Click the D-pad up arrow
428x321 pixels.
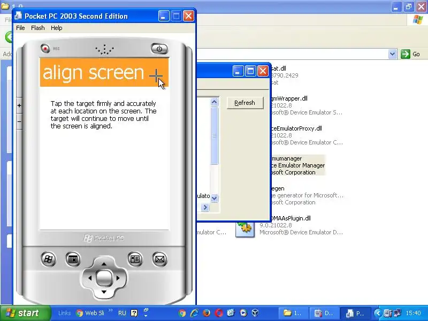point(104,264)
